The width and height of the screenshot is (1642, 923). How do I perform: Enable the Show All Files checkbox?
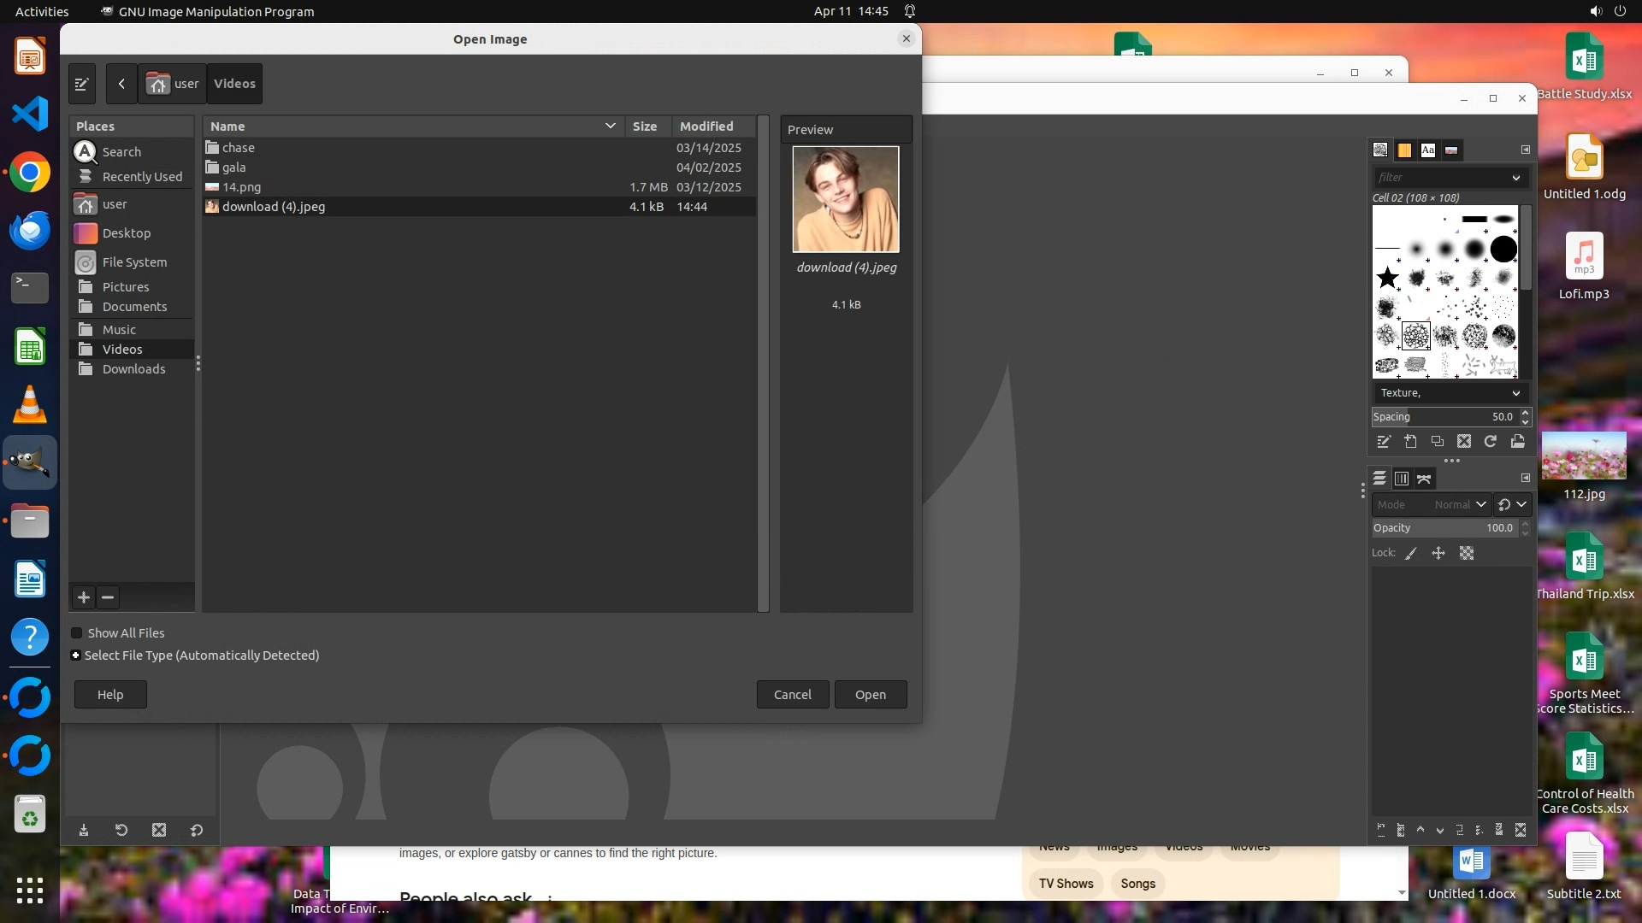(77, 633)
